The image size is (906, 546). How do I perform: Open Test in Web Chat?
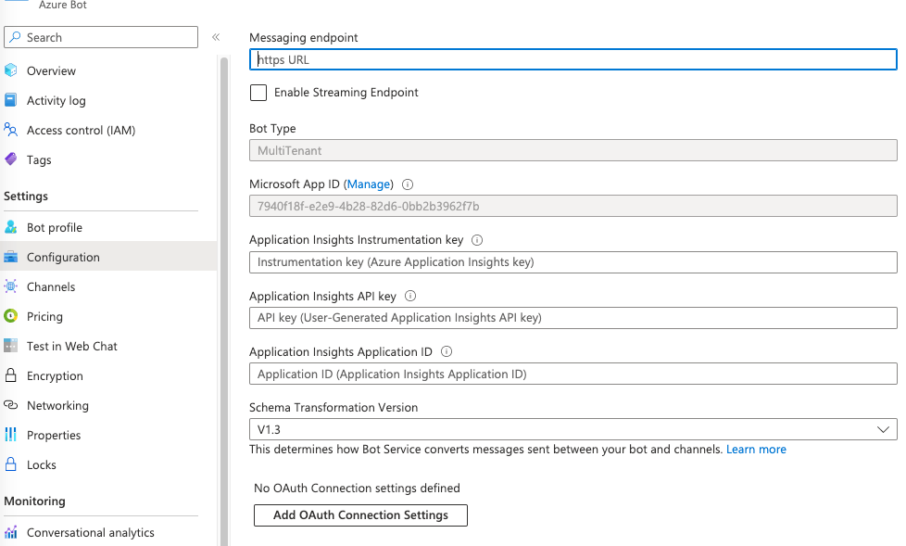pos(71,346)
